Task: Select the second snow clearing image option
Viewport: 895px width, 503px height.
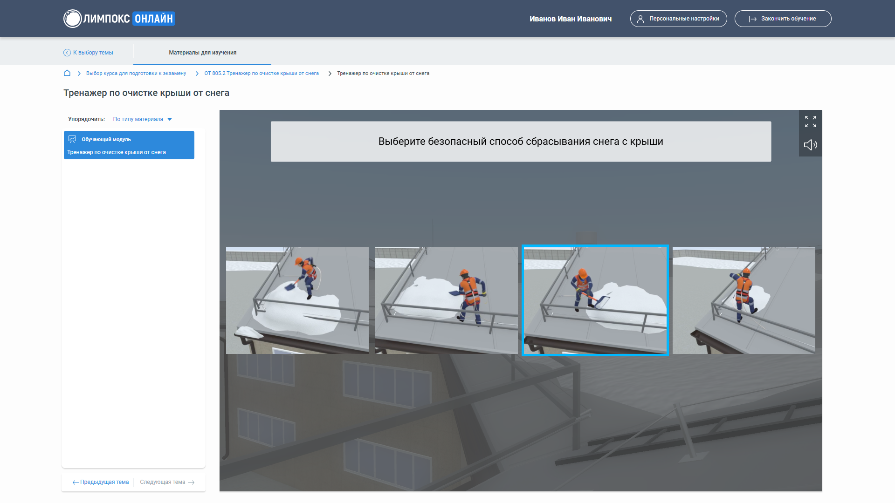Action: tap(446, 300)
